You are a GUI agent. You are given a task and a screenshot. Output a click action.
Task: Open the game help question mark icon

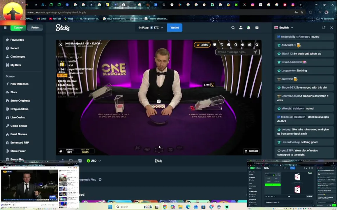[x=229, y=45]
